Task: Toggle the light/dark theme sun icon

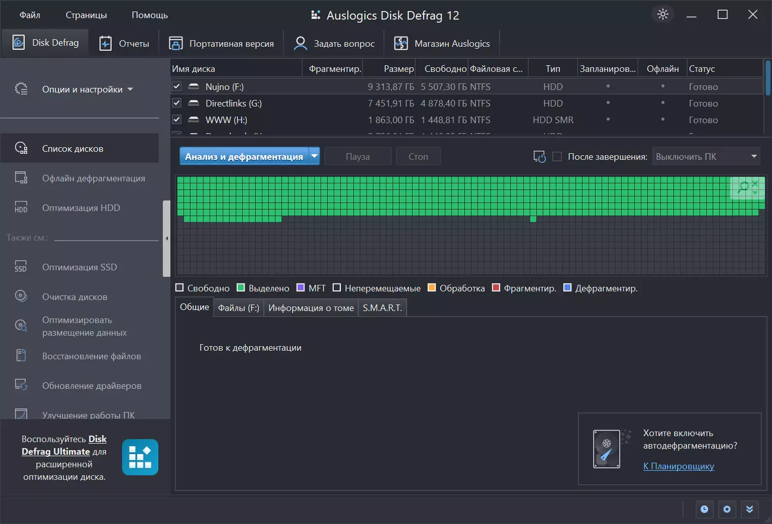Action: [x=663, y=14]
